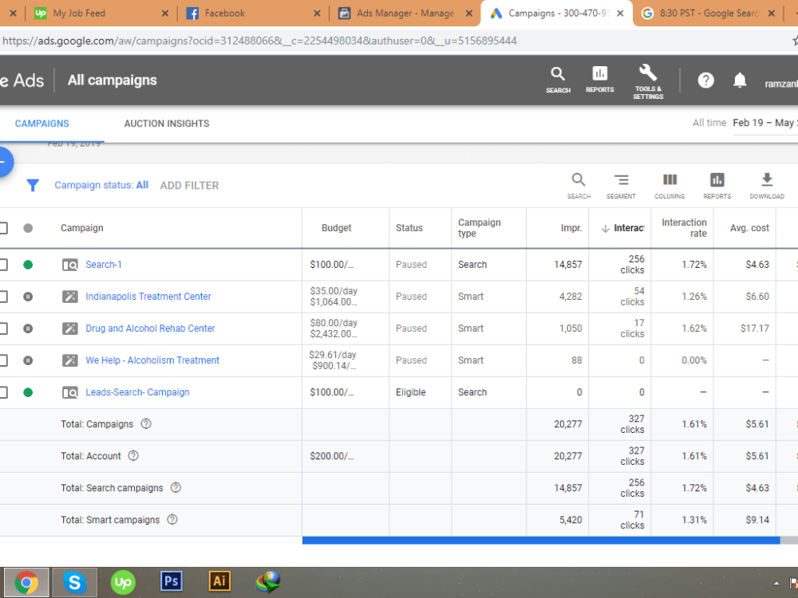Switch to the Facebook browser tab
Image resolution: width=798 pixels, height=598 pixels.
[253, 14]
